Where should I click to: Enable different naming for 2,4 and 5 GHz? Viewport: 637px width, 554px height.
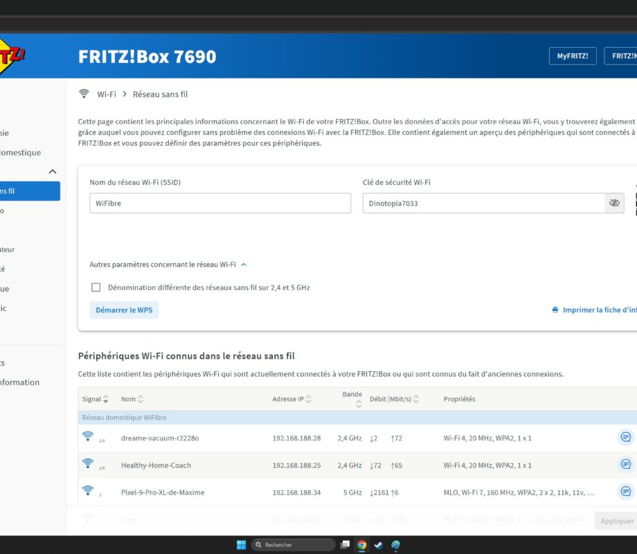click(x=96, y=287)
